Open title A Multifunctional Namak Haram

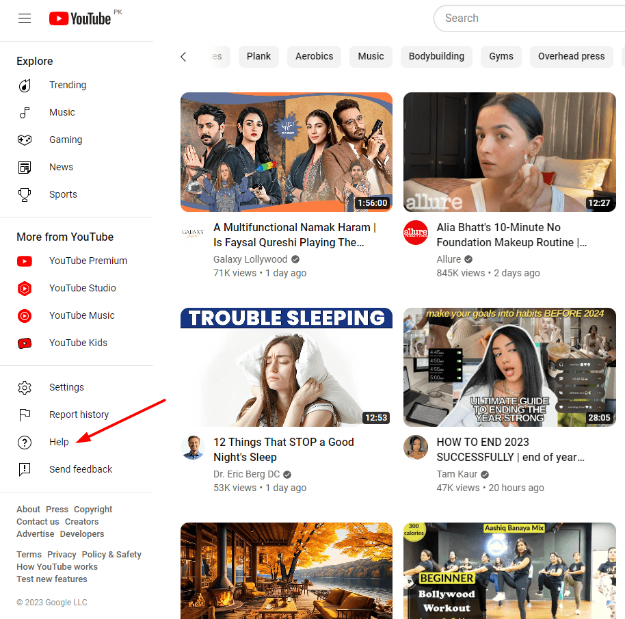tap(295, 235)
